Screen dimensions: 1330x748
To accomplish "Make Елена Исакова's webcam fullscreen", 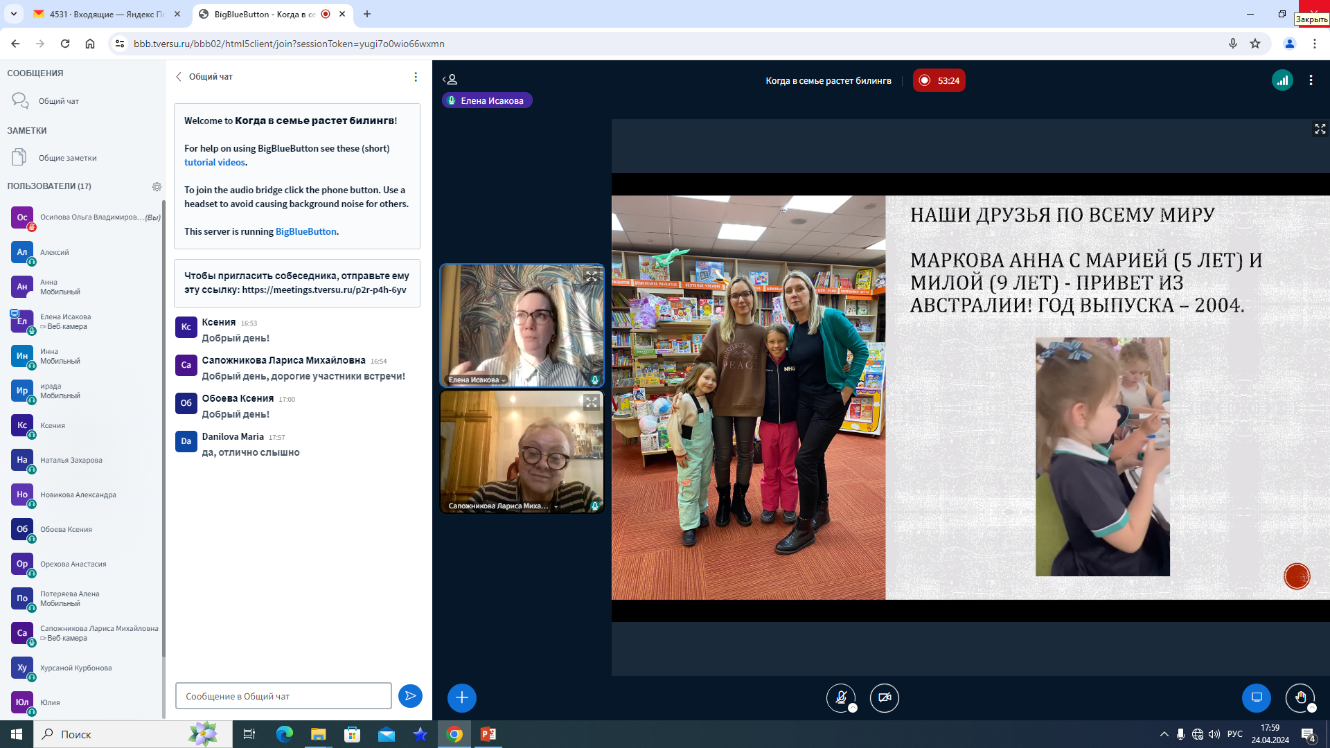I will [592, 276].
